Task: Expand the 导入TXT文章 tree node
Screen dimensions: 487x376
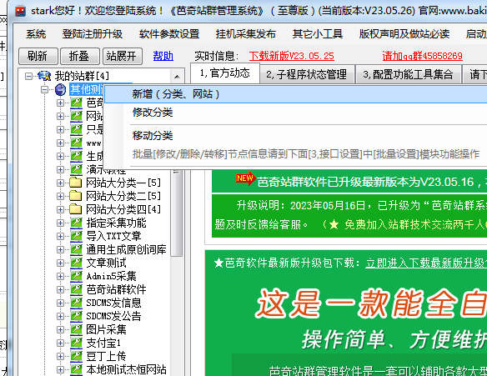Action: [x=60, y=236]
